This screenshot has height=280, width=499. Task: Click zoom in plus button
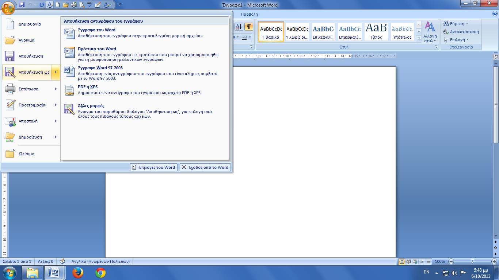[x=494, y=261]
